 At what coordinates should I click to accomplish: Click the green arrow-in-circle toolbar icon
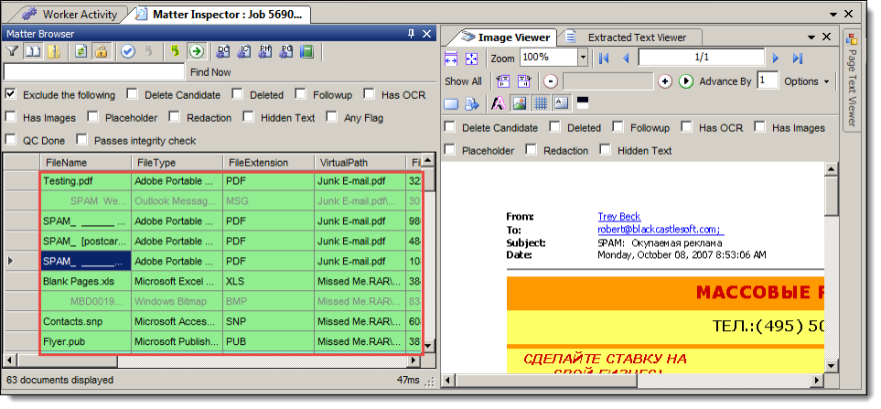click(196, 51)
